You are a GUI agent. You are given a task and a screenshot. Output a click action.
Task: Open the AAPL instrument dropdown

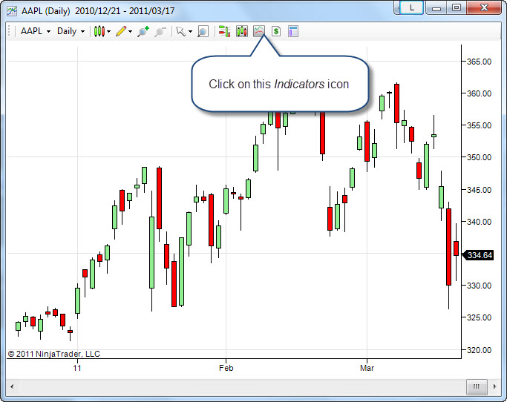[36, 31]
